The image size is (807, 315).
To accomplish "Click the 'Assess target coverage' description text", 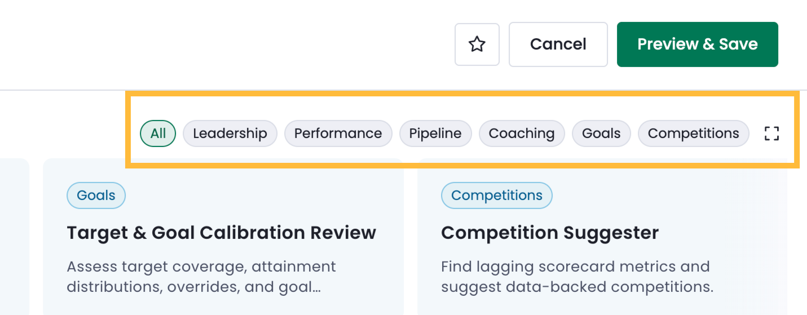I will (x=201, y=277).
